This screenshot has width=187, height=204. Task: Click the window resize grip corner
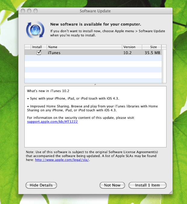(x=171, y=192)
